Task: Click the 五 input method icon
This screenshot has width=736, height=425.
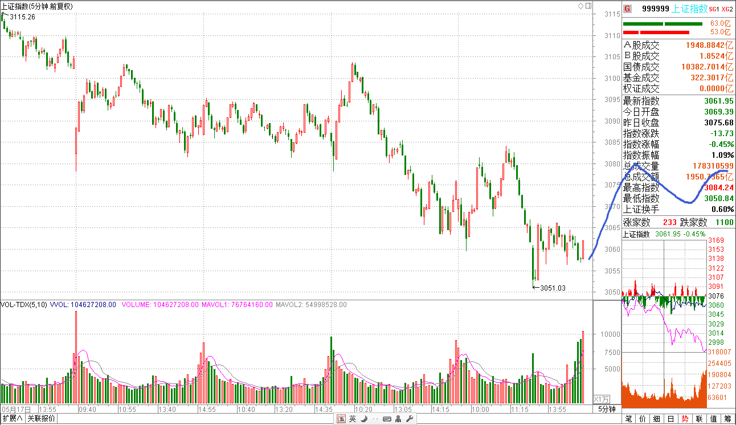Action: 341,419
